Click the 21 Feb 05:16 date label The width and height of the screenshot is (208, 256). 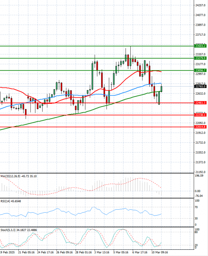26,252
